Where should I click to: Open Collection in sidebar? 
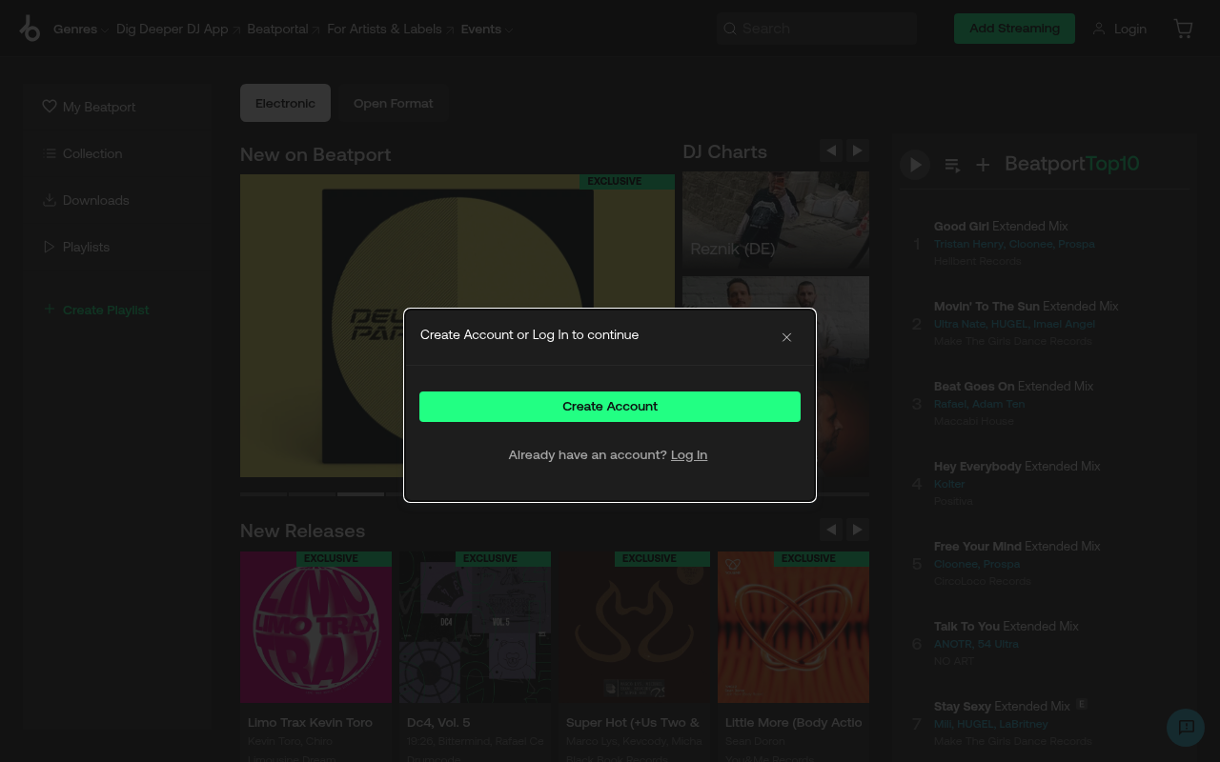92,153
